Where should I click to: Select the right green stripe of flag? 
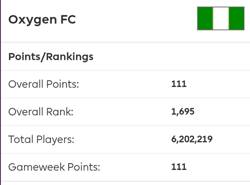[x=236, y=18]
